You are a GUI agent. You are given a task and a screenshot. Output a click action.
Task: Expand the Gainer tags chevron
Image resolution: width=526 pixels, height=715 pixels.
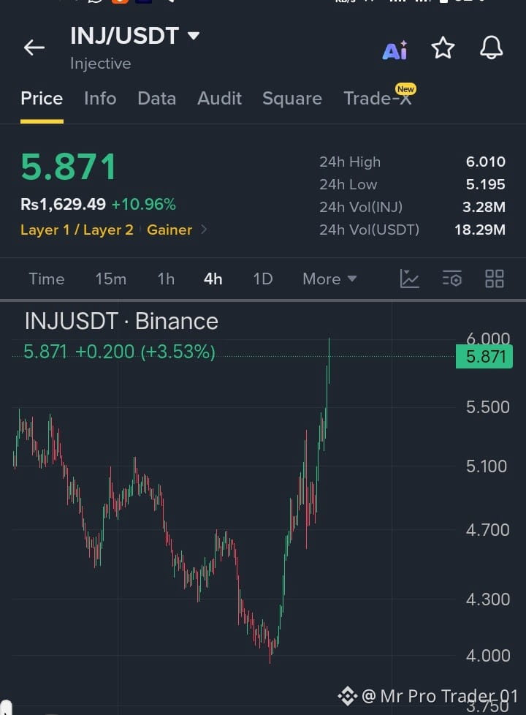pyautogui.click(x=204, y=230)
